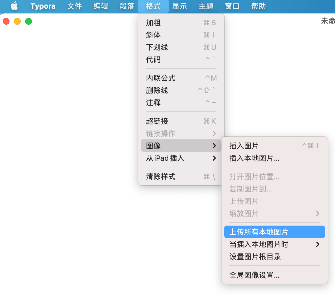This screenshot has width=335, height=295.
Task: Insert 内联公式 inline math
Action: click(181, 78)
